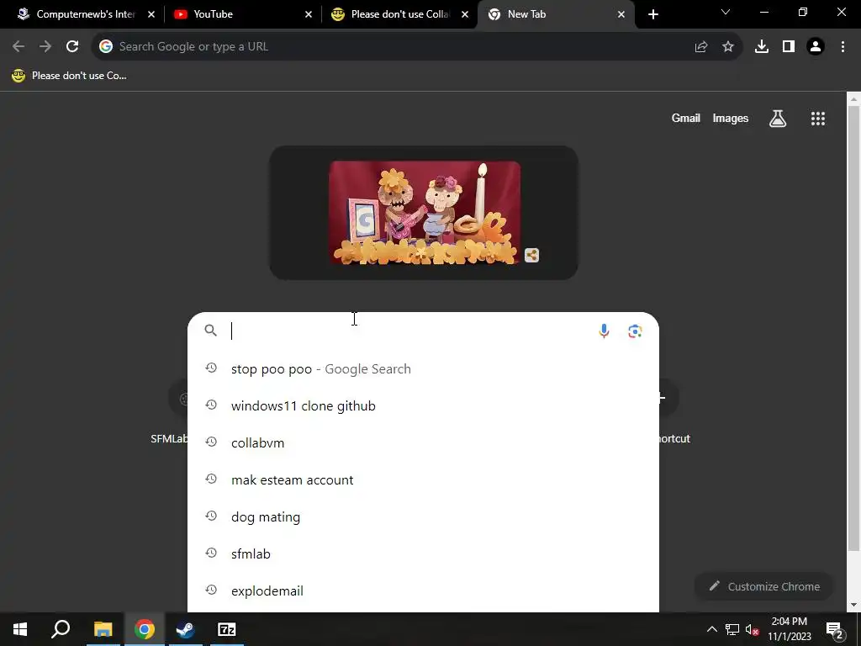Reload the current page

(72, 47)
